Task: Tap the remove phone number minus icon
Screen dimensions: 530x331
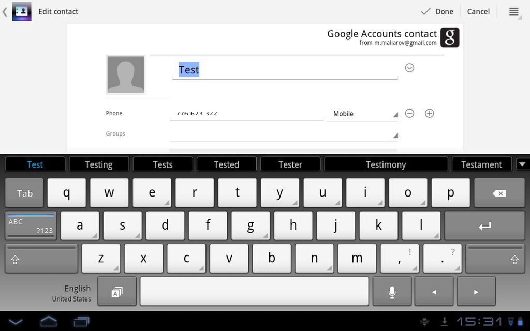Action: 409,113
